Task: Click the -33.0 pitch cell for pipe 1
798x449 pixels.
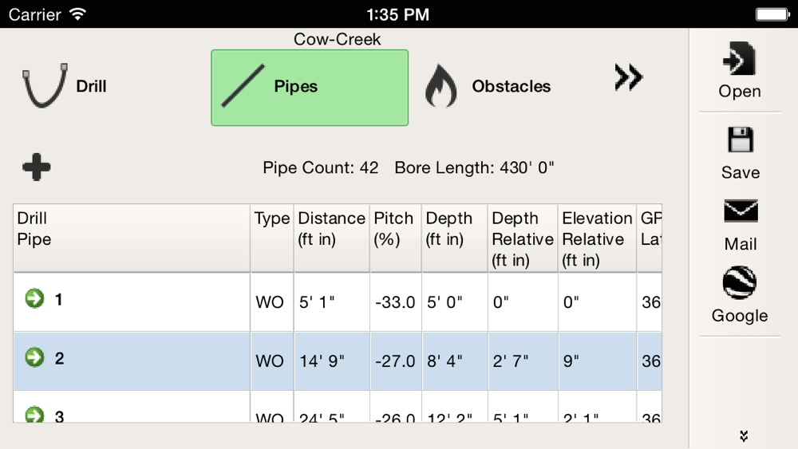Action: [x=396, y=302]
